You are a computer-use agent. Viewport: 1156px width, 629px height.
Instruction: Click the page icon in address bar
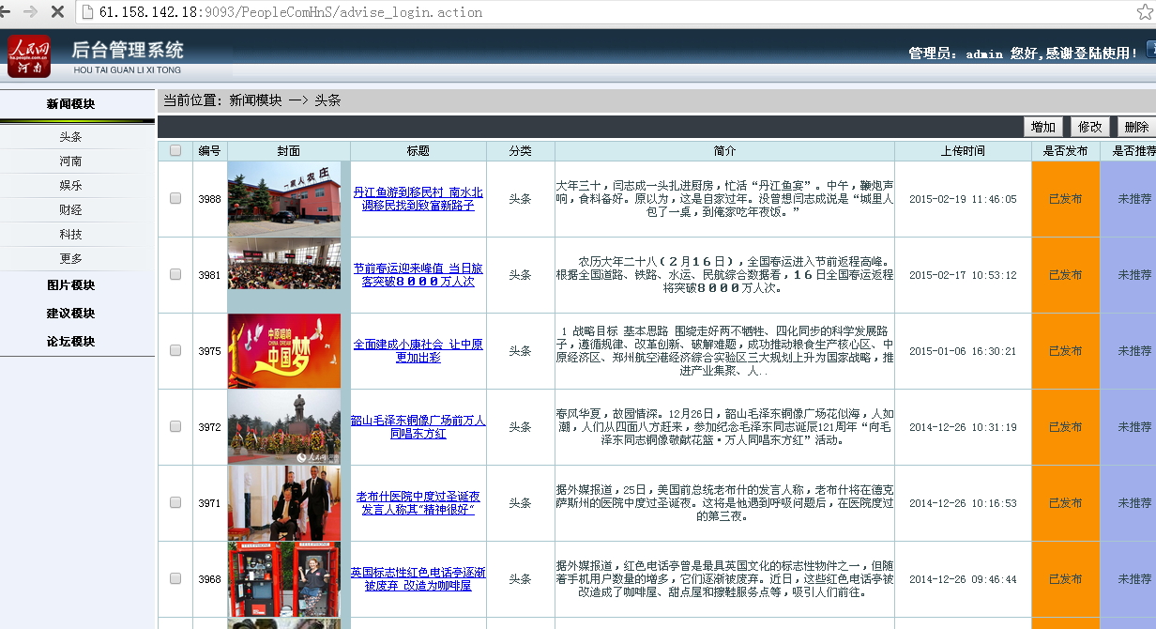coord(87,12)
